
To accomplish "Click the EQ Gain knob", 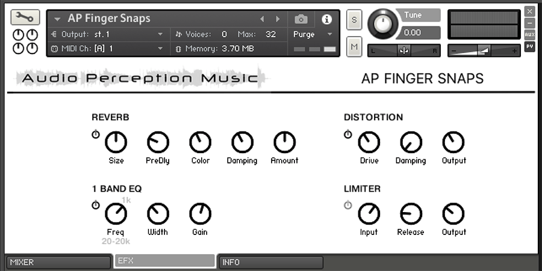I will pyautogui.click(x=200, y=214).
